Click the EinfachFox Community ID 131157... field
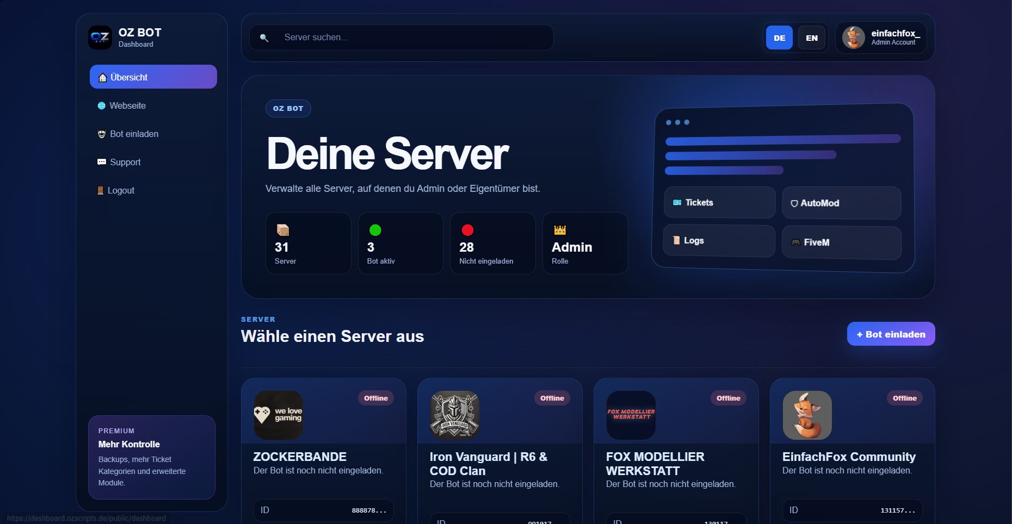This screenshot has height=524, width=1012. click(853, 510)
